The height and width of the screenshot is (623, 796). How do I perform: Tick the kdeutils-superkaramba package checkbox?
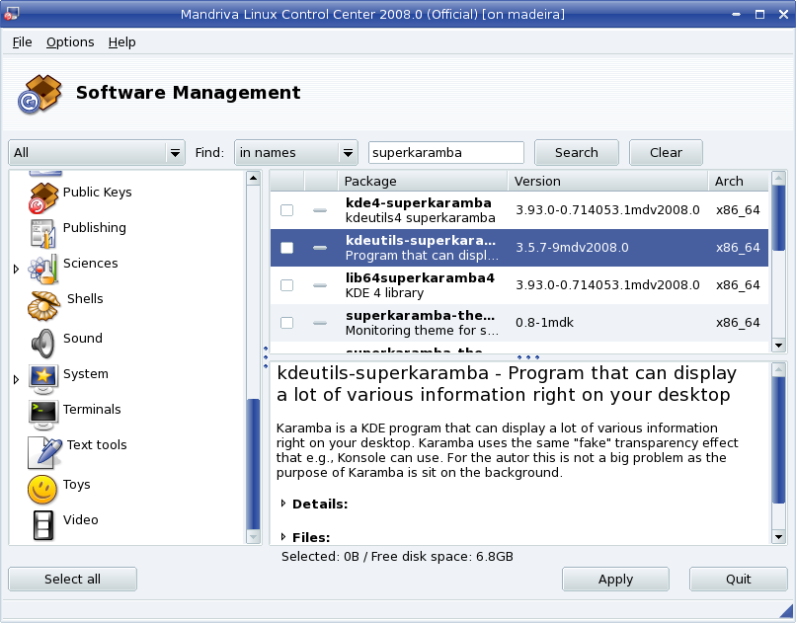click(x=286, y=248)
